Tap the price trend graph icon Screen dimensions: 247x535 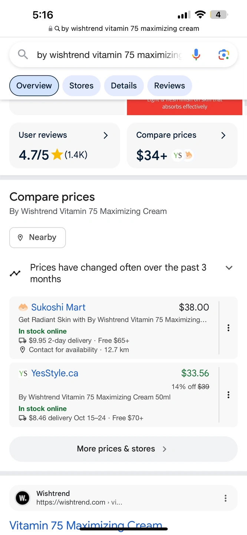(x=15, y=273)
